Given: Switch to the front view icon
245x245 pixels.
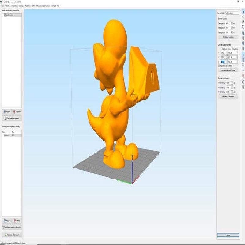Looking at the screenshot, I should click(x=243, y=43).
